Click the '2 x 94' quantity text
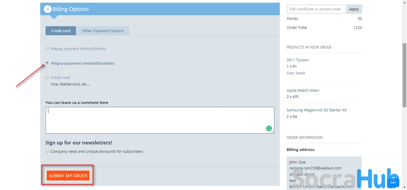 tap(292, 116)
